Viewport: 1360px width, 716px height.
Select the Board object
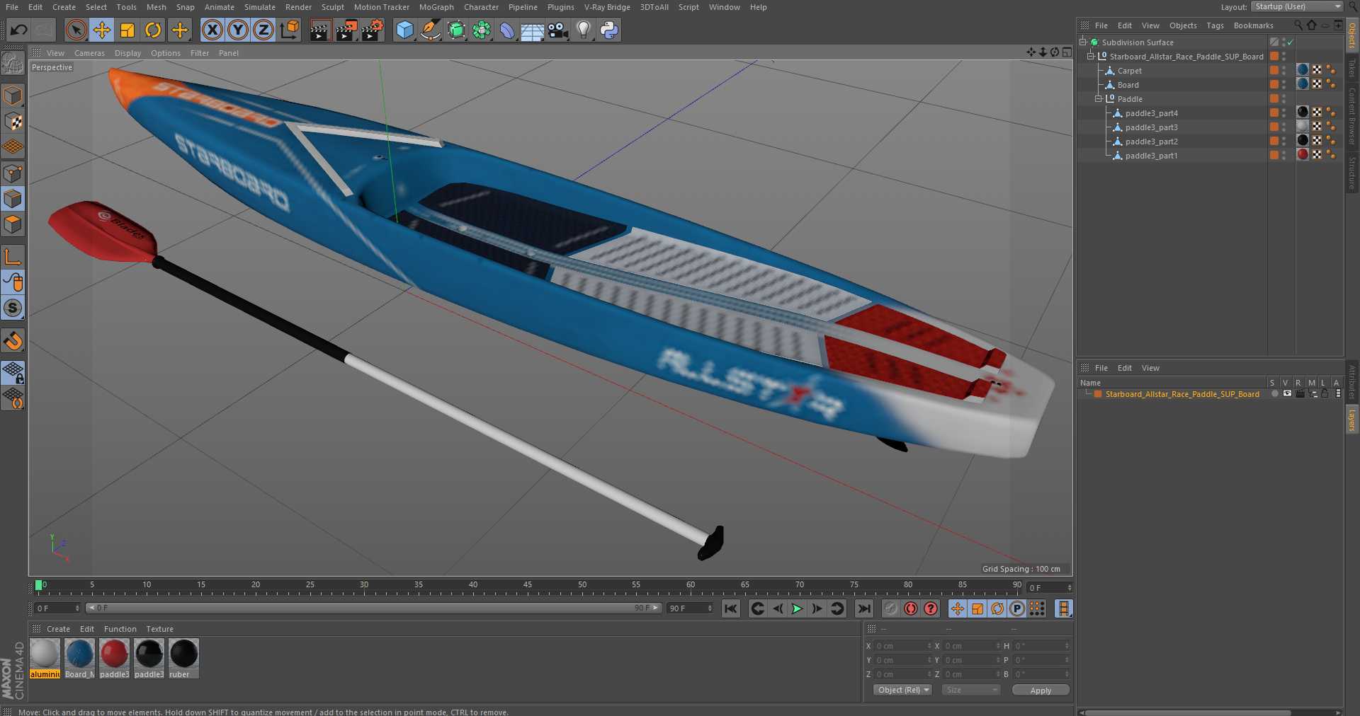(1128, 85)
